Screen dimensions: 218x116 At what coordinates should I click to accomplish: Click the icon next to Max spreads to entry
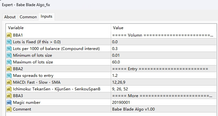9,76
